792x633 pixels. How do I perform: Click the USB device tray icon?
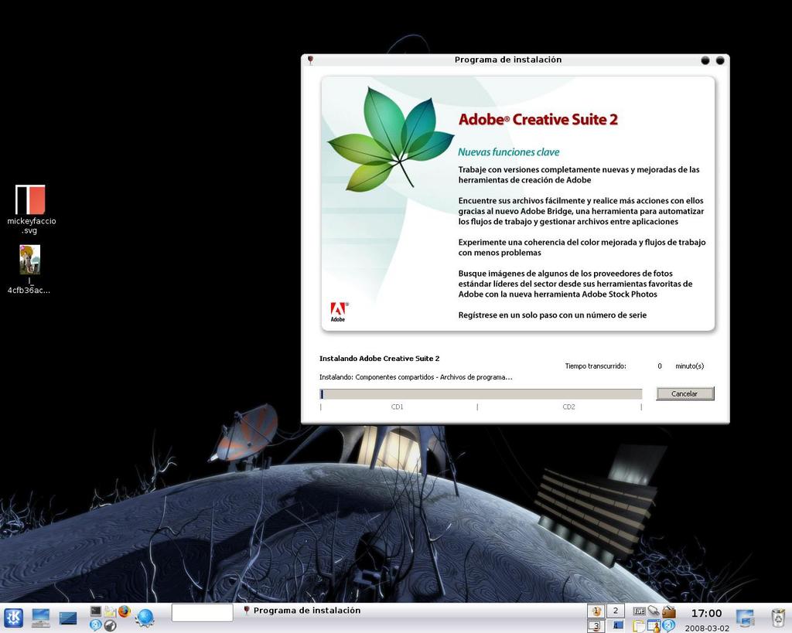[x=654, y=611]
